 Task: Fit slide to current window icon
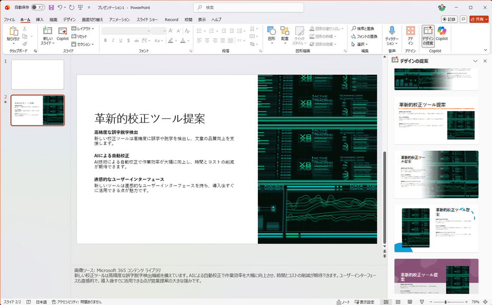485,302
